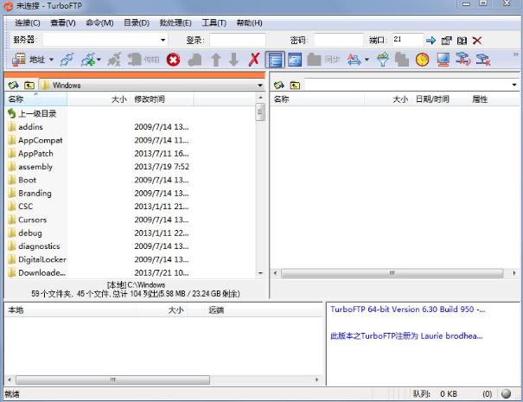Screen dimensions: 523x402
Task: Sort local files by 修改时间 column
Action: pyautogui.click(x=163, y=99)
